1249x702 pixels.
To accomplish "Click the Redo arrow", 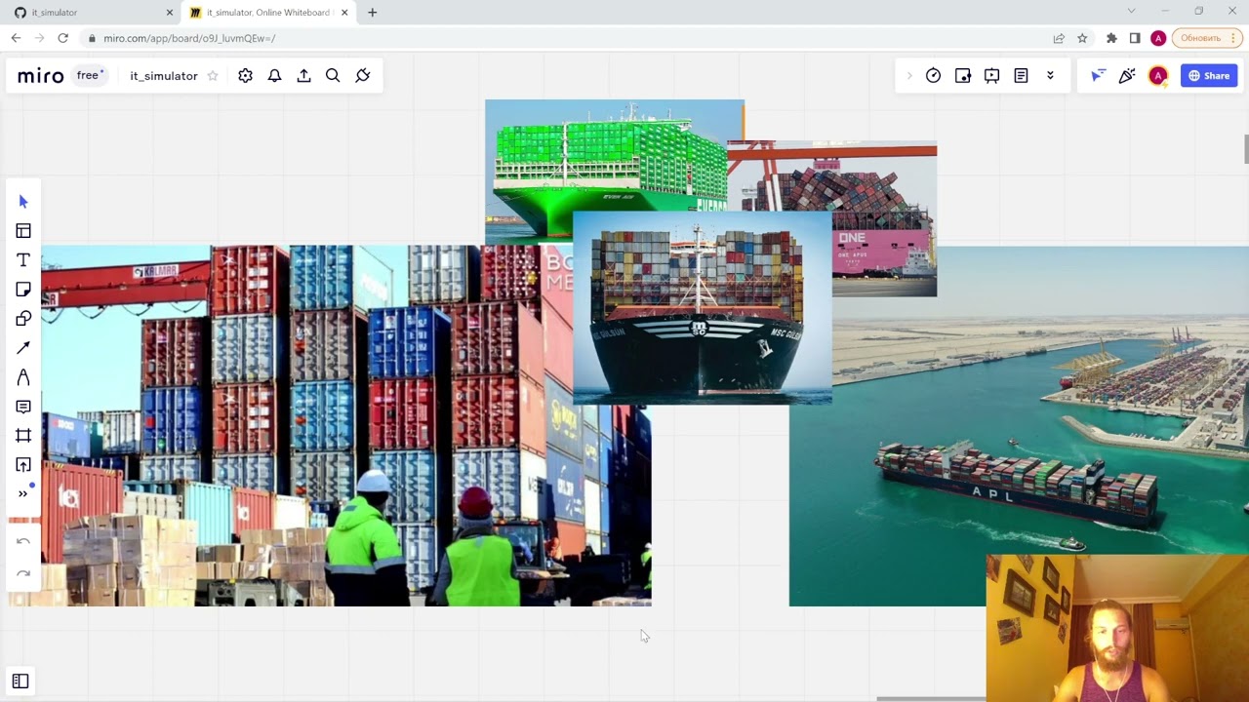I will (x=23, y=573).
